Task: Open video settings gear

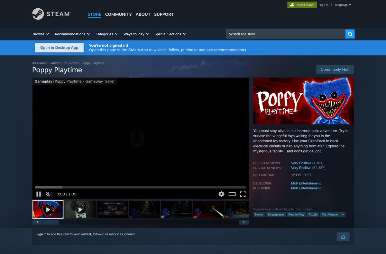Action: click(x=221, y=194)
